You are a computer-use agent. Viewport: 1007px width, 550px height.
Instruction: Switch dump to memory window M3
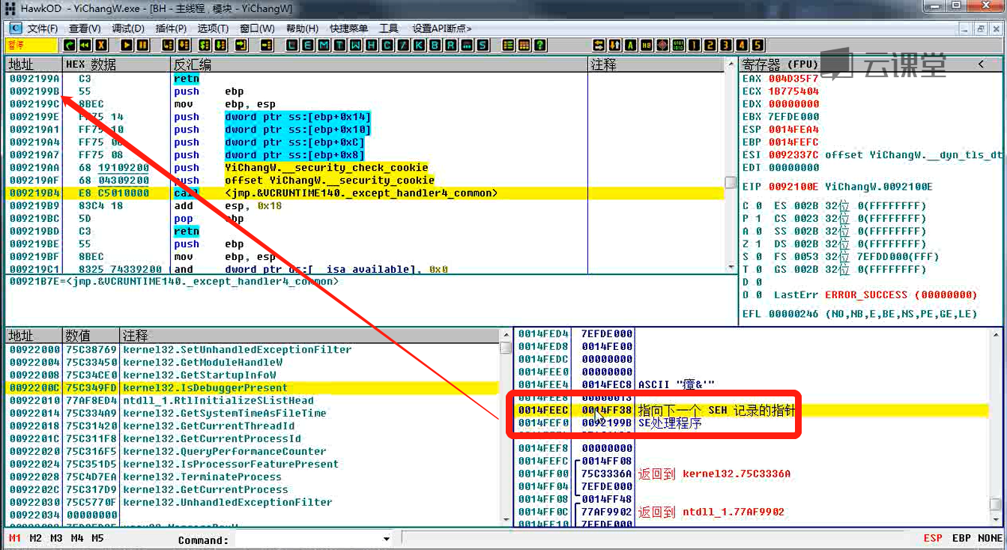click(56, 538)
